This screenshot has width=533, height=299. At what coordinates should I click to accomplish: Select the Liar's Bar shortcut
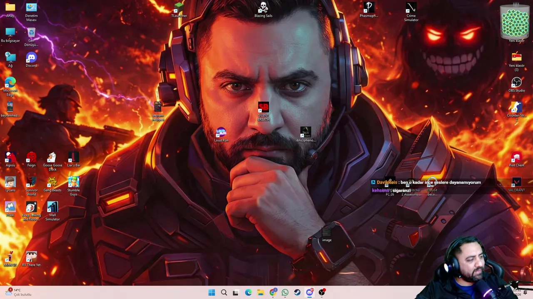click(74, 160)
